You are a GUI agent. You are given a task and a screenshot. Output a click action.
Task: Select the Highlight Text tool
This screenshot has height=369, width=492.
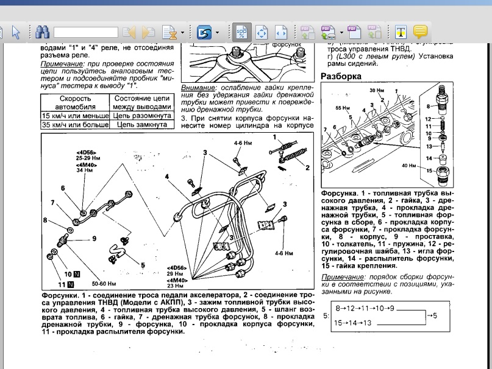tap(401, 32)
